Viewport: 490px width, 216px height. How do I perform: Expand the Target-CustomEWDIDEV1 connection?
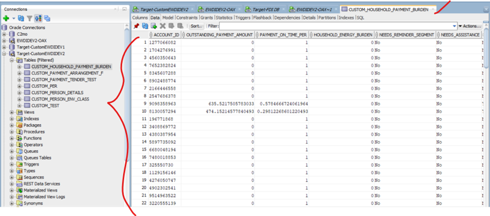point(4,47)
